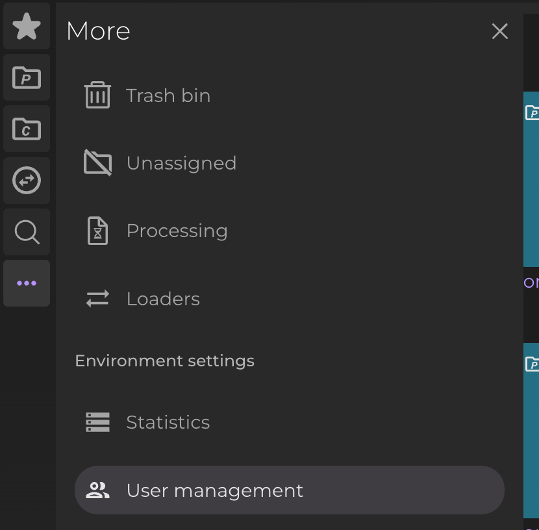Click the circular arrows sidebar icon
Viewport: 539px width, 530px height.
[x=27, y=181]
